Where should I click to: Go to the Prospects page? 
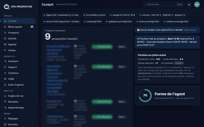click(19, 33)
